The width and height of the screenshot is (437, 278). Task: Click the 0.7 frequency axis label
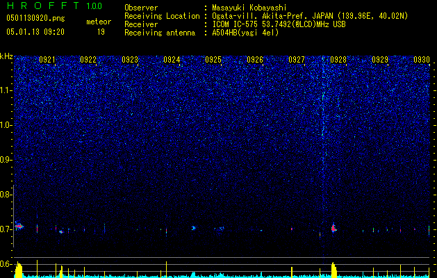[x=6, y=229]
